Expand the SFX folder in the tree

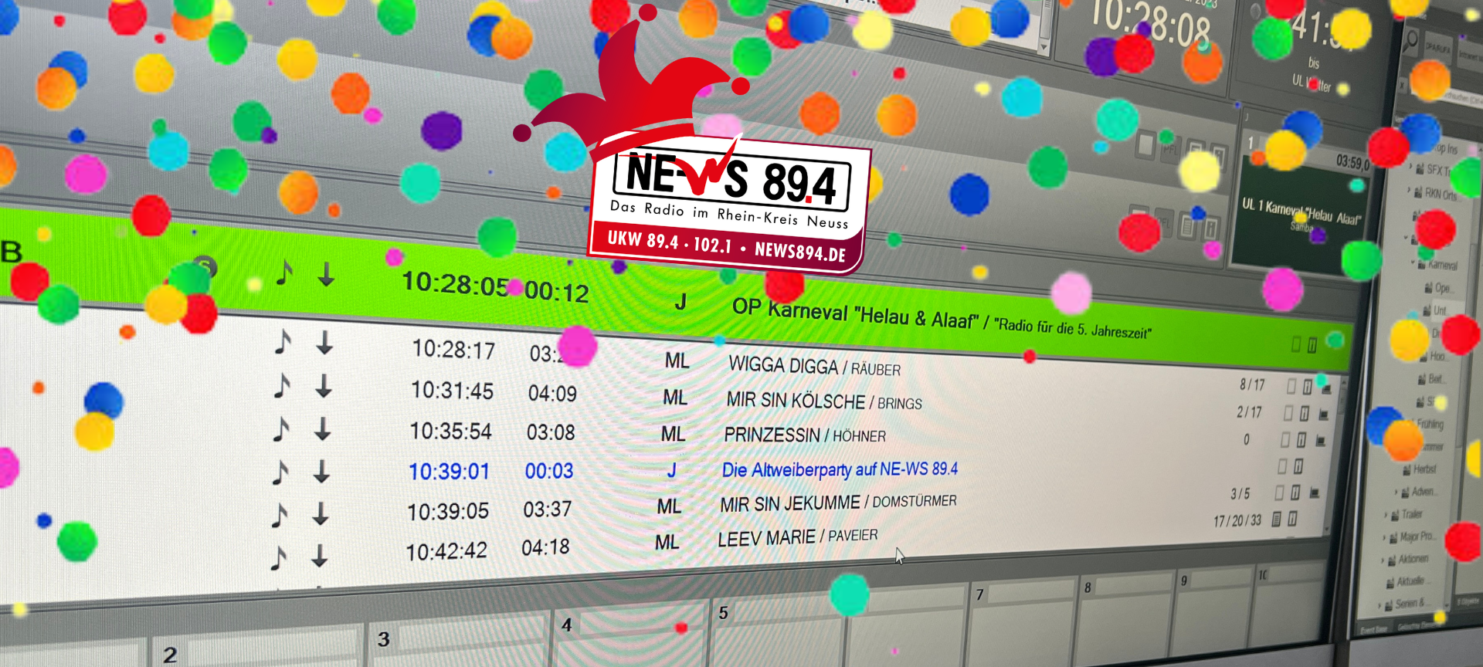click(1410, 168)
